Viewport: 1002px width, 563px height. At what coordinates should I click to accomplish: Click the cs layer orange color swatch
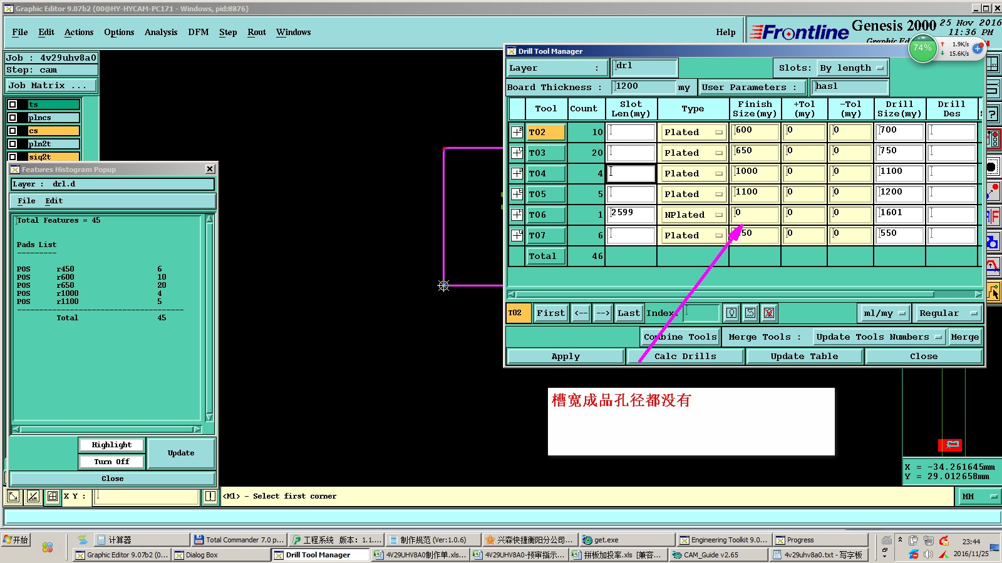53,131
